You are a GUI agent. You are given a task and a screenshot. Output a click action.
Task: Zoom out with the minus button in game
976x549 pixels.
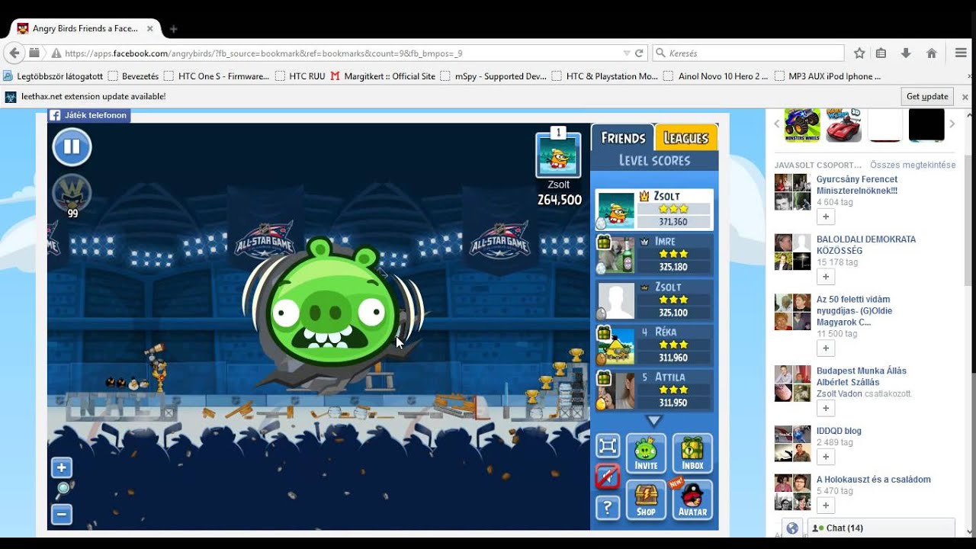[x=62, y=515]
